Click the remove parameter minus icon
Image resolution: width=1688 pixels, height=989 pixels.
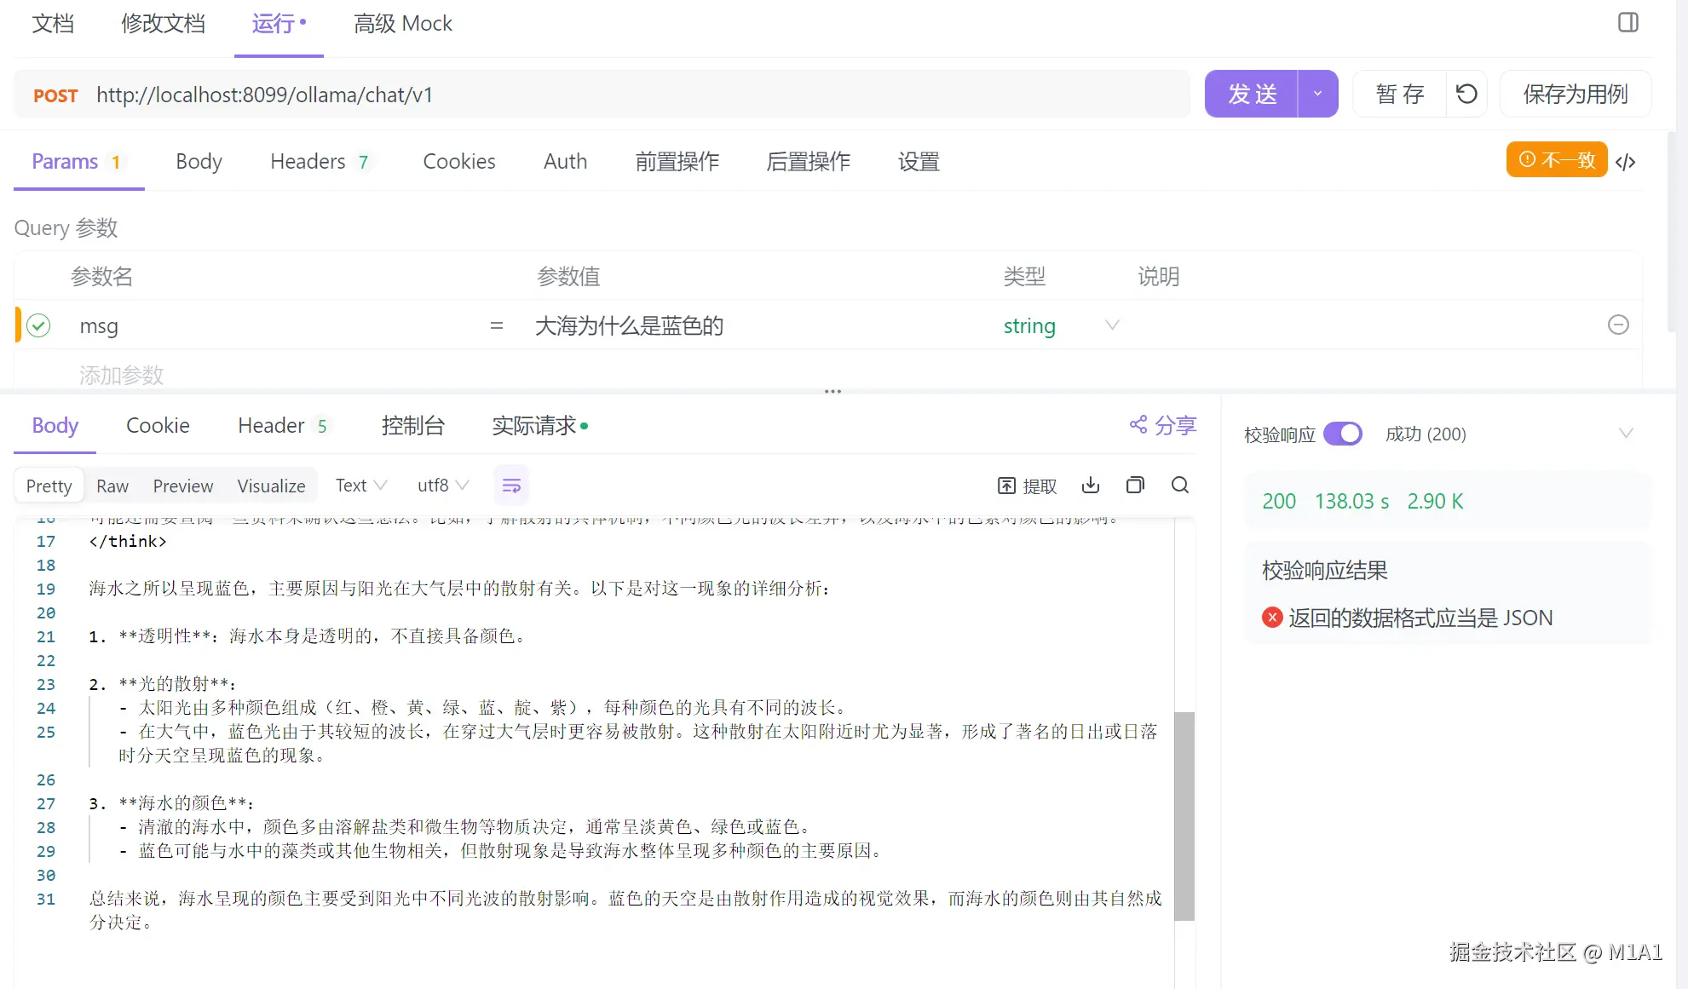(x=1617, y=325)
